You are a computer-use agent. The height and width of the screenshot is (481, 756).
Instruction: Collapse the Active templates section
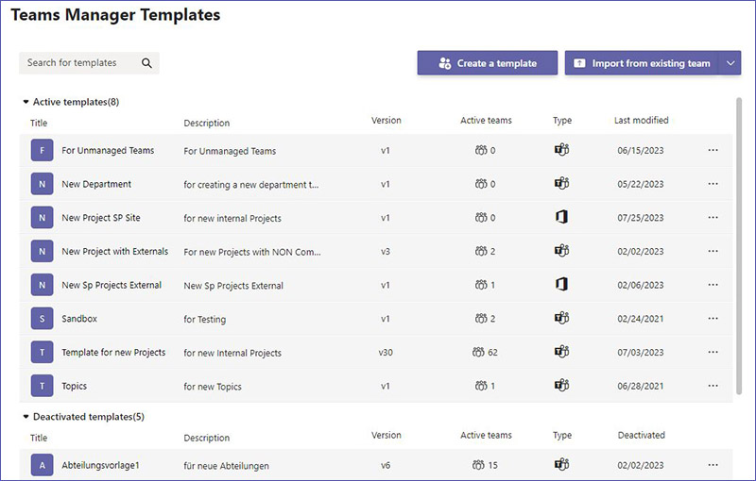pyautogui.click(x=26, y=102)
